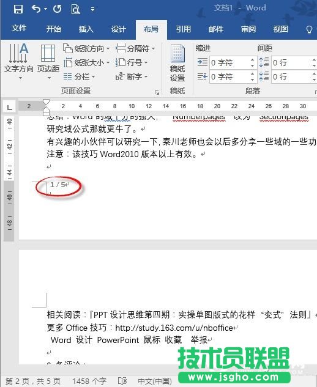This screenshot has height=387, width=317.
Task: Click the proofing errors book icon
Action: [x=122, y=381]
